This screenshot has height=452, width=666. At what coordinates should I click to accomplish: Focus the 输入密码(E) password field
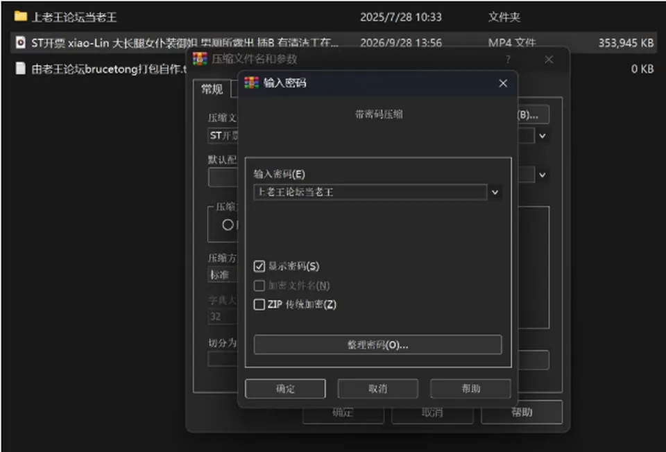pos(370,192)
